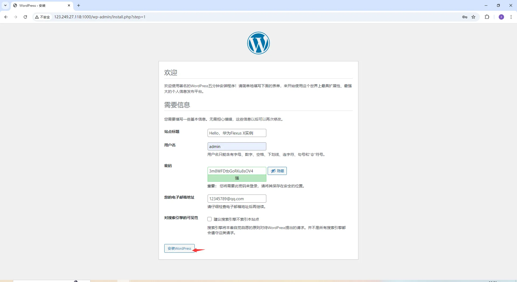Image resolution: width=517 pixels, height=282 pixels.
Task: Check 建议搜索引擎不索引本站点 checkbox
Action: [x=209, y=219]
